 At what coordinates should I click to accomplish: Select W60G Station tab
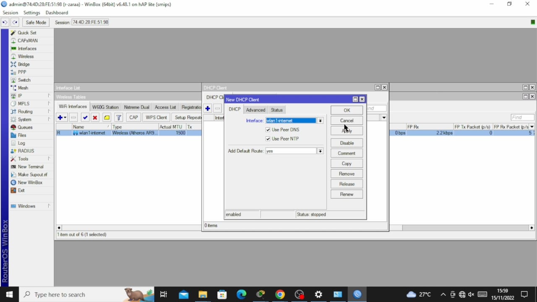click(105, 107)
